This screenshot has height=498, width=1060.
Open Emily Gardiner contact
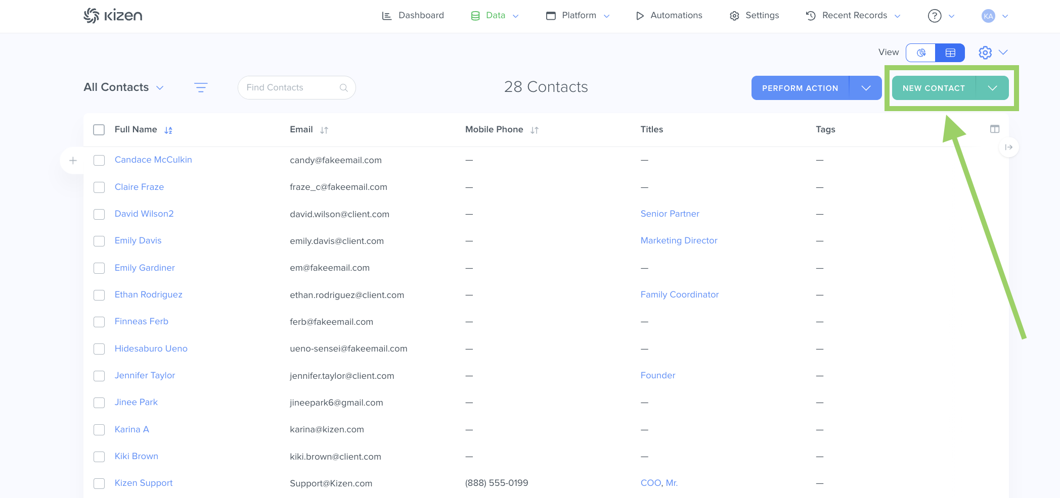tap(145, 268)
